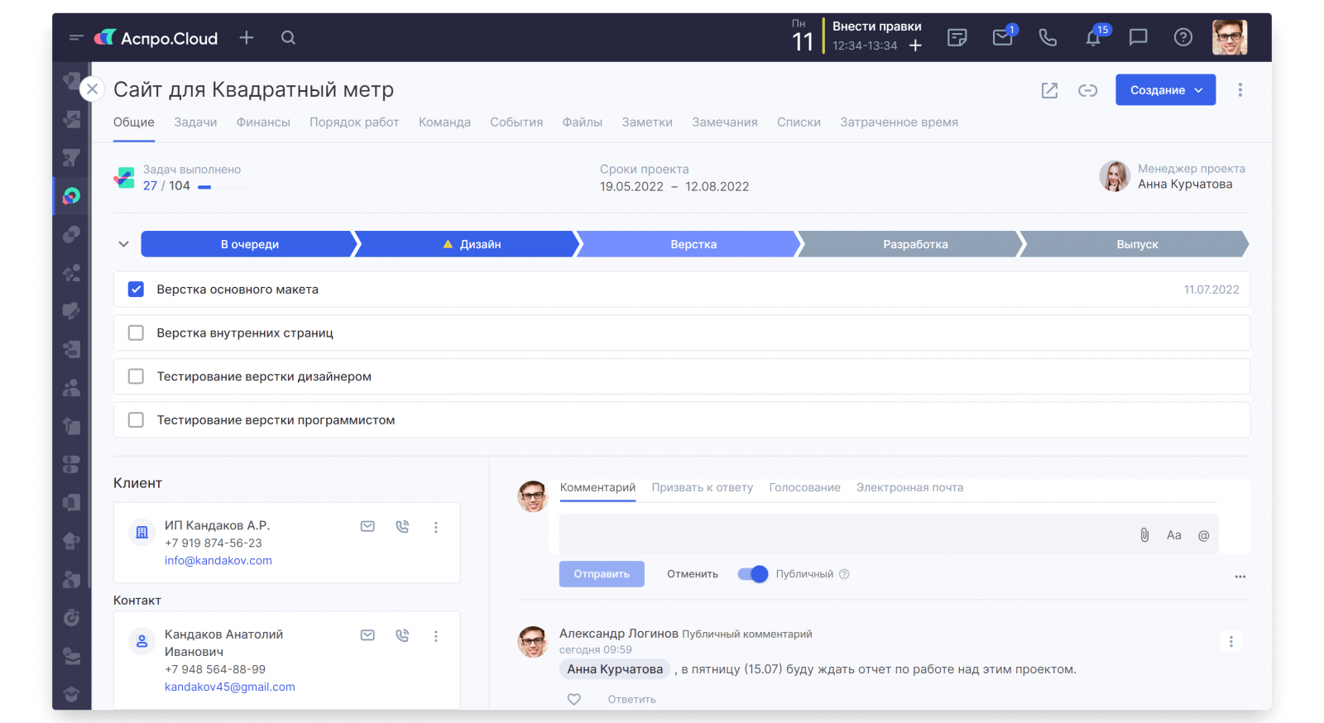Attach a file with the paperclip icon
Screen dimensions: 1324x723
tap(1144, 535)
